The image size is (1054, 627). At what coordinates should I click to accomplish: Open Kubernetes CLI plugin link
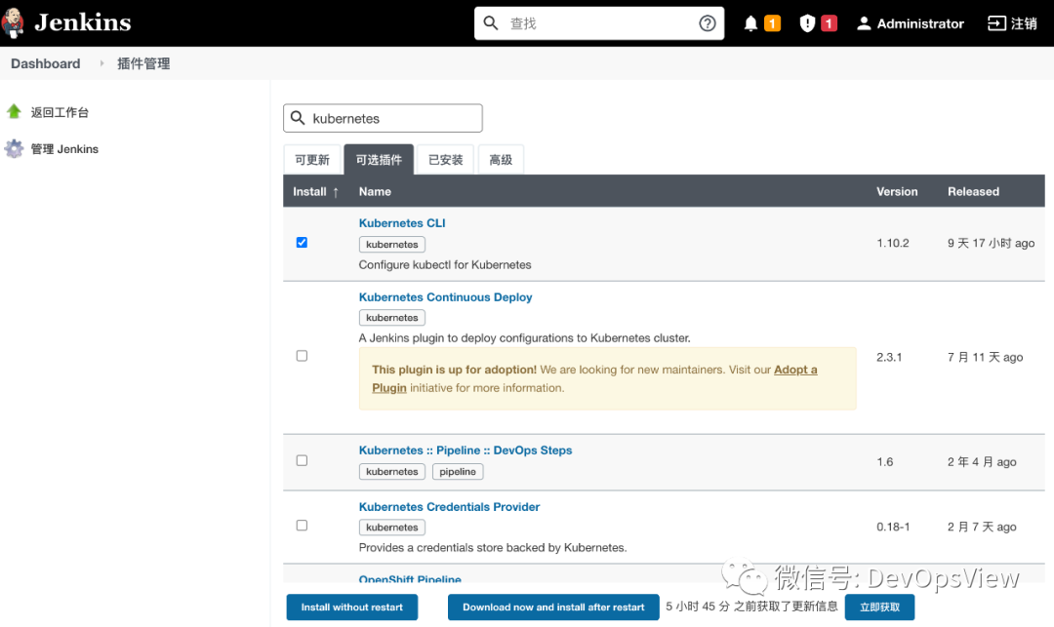402,223
